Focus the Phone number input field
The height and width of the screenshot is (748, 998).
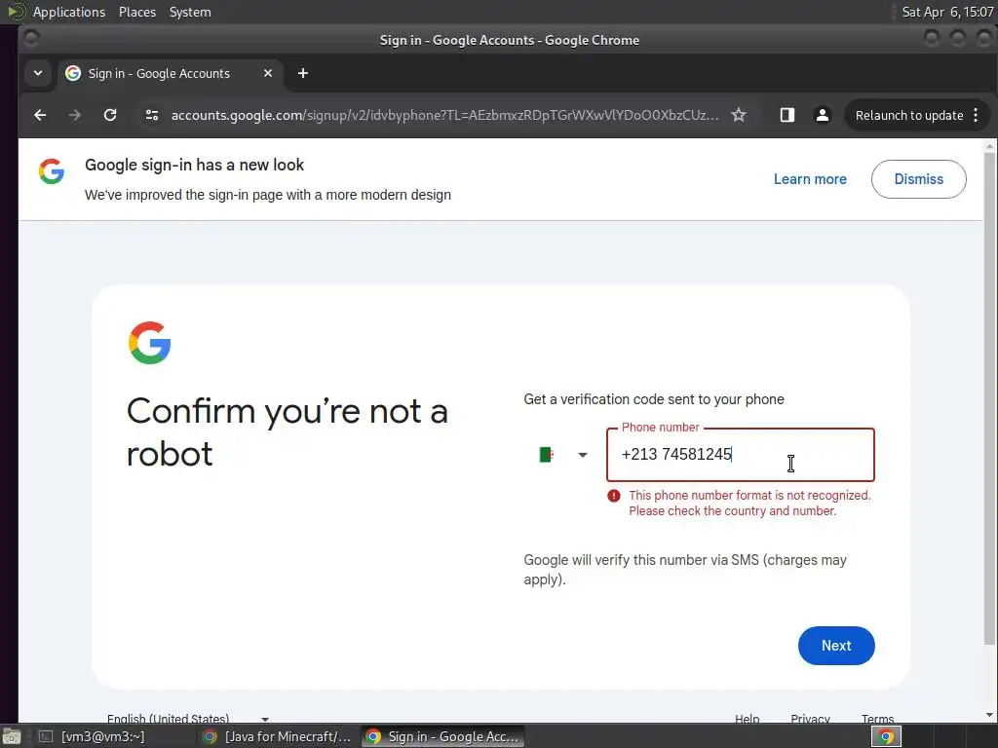tap(741, 455)
